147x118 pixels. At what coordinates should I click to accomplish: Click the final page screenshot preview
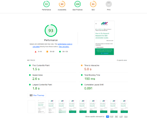pyautogui.click(x=104, y=38)
